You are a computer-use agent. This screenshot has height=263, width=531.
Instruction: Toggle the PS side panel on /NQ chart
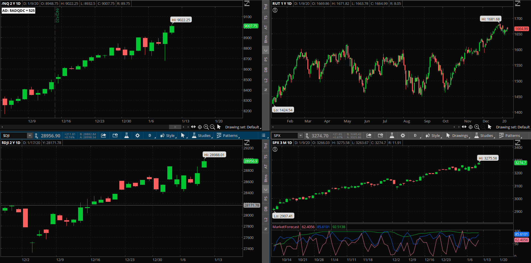(266, 59)
